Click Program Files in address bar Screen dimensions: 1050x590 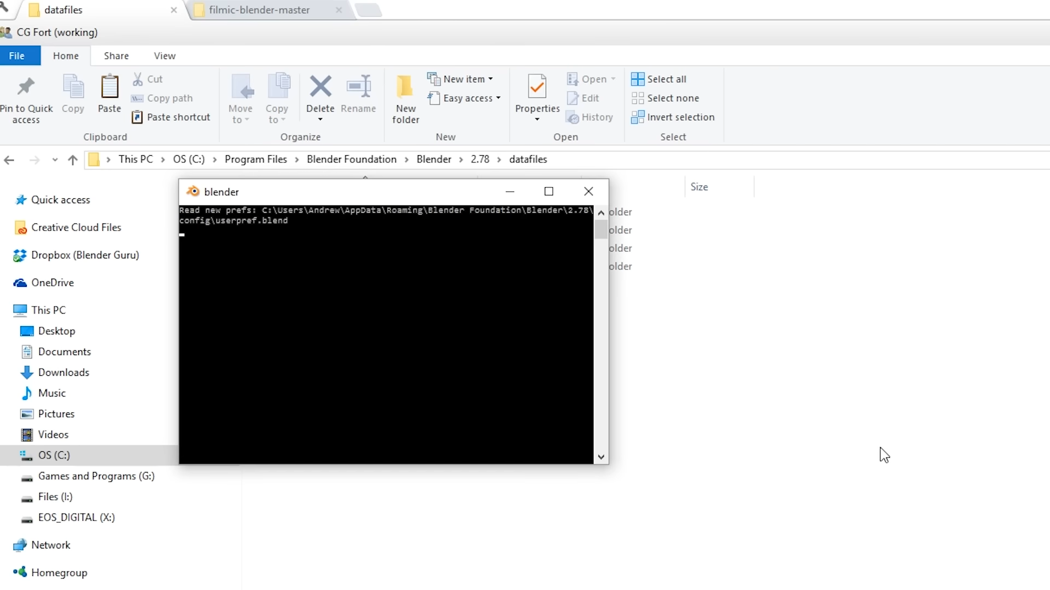(255, 160)
